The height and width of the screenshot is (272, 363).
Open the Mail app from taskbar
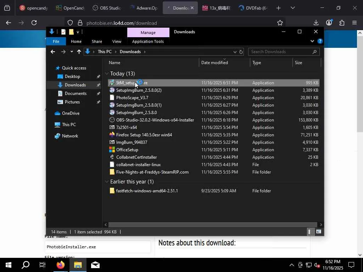coord(95,265)
